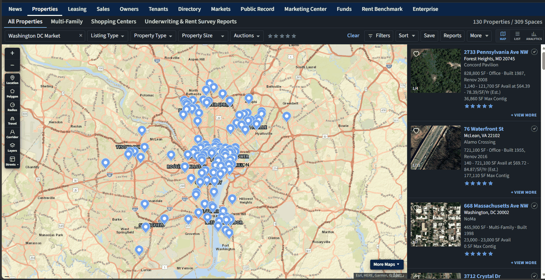
Task: Open the Tenants section
Action: point(158,9)
